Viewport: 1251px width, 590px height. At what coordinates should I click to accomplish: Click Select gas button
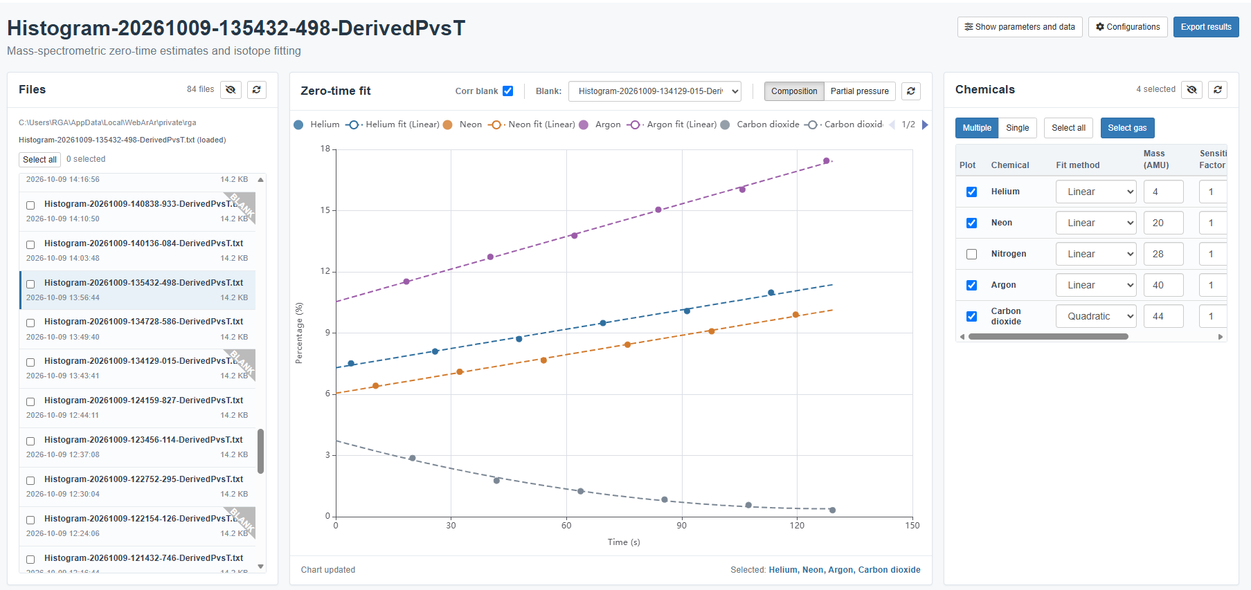click(1127, 128)
